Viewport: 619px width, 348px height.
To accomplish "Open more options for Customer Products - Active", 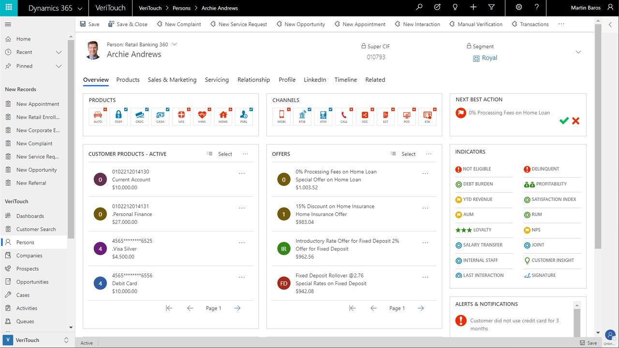I will click(245, 154).
